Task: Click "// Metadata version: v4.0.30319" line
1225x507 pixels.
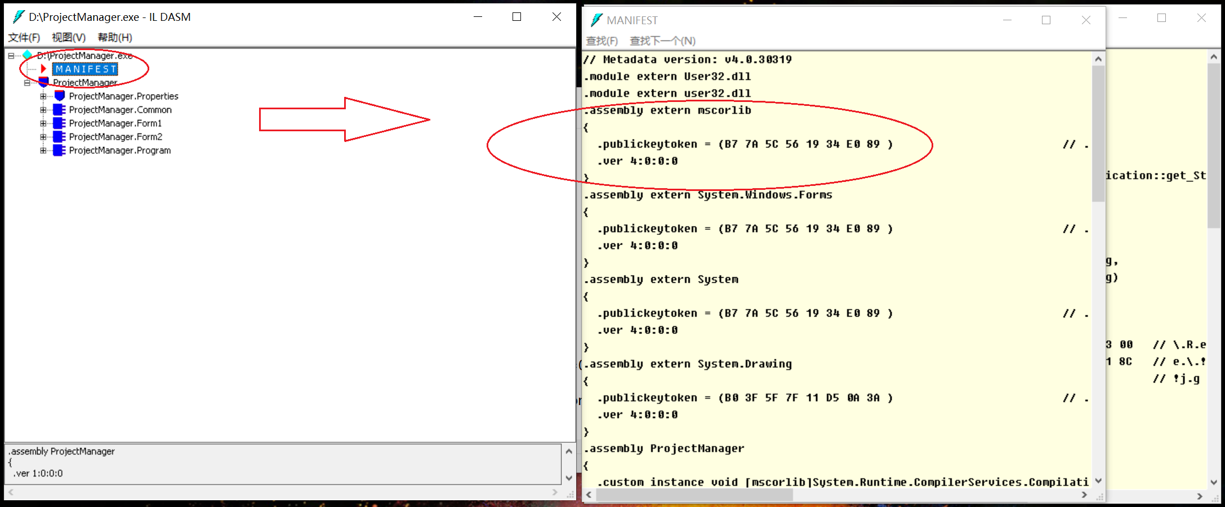Action: click(x=688, y=60)
